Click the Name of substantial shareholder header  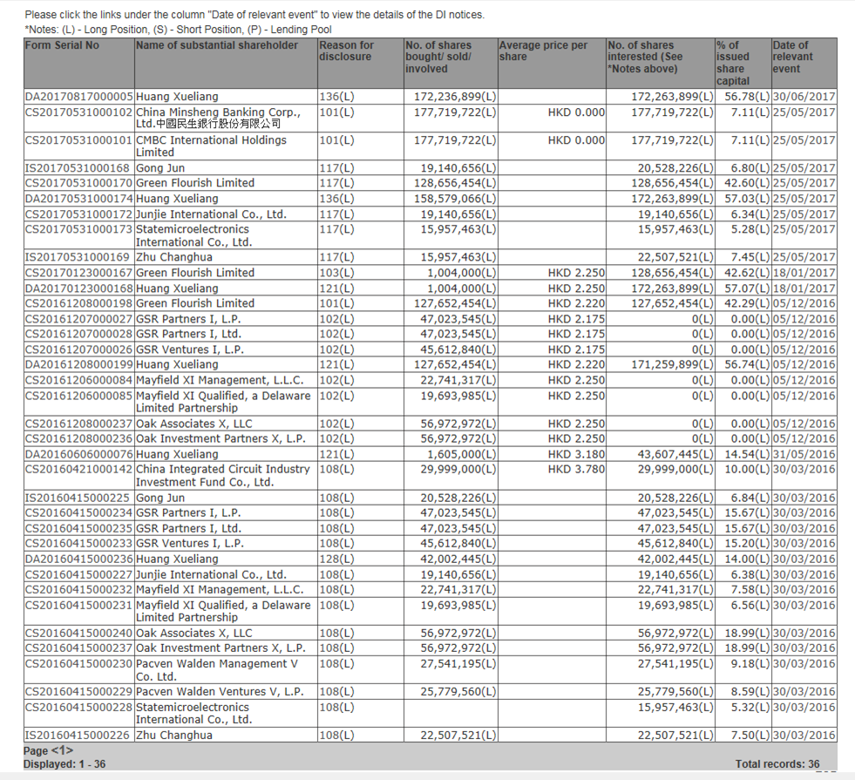pos(217,45)
